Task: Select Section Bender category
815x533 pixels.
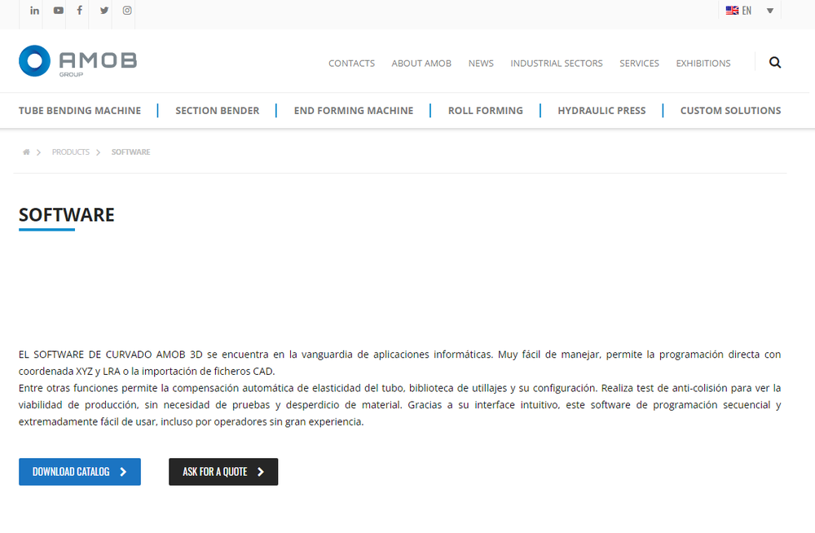Action: 218,110
